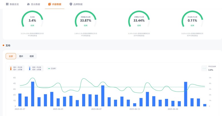
Task: Click the 内容数据 orange tab icon
Action: click(x=49, y=4)
